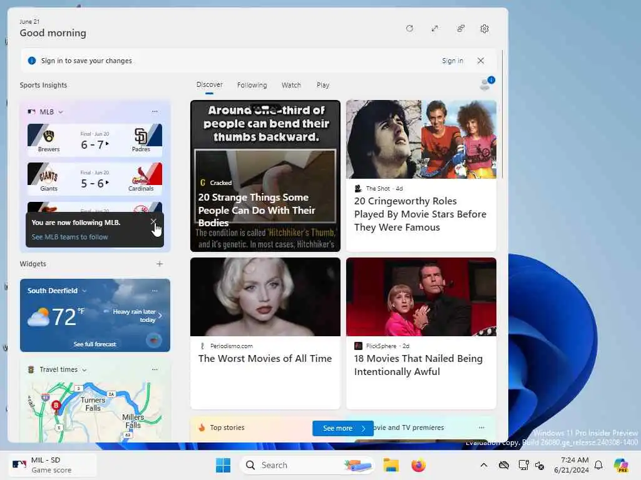The height and width of the screenshot is (480, 641).
Task: Open the Play tab
Action: [x=322, y=85]
